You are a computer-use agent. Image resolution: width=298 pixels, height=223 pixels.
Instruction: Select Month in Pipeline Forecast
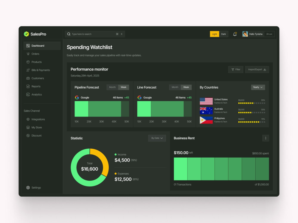[x=112, y=87]
